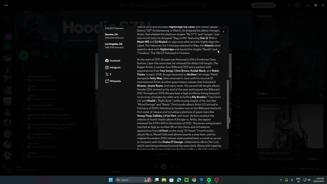327x184 pixels.
Task: Open the system tray volume icon
Action: (x=309, y=180)
